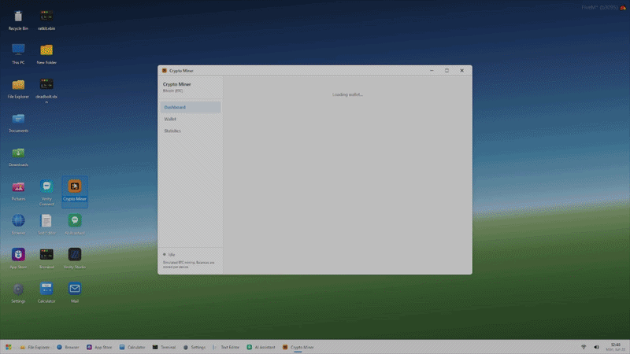Screen dimensions: 630x354
Task: Open the Statistics section
Action: click(x=191, y=131)
